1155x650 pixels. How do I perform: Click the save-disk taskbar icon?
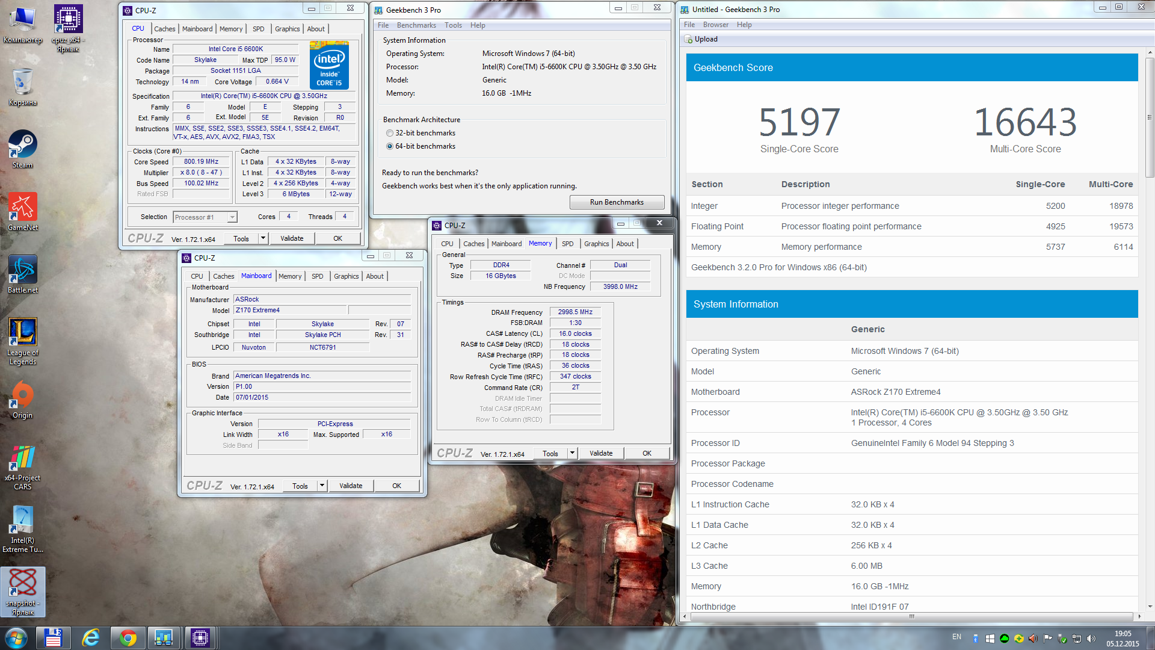click(53, 637)
